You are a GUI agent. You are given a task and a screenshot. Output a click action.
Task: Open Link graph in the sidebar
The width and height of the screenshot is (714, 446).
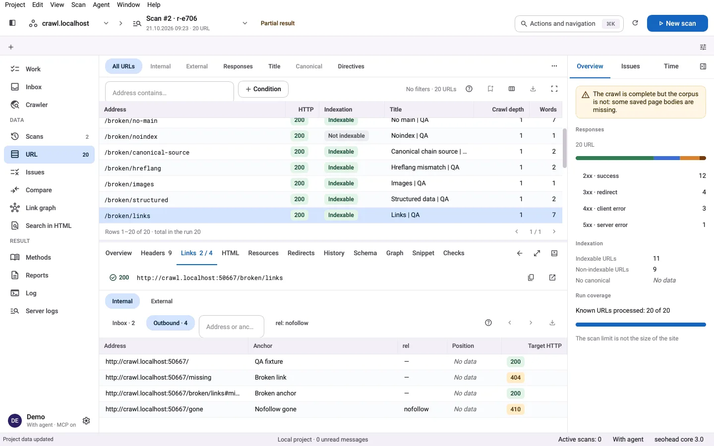[x=49, y=208]
